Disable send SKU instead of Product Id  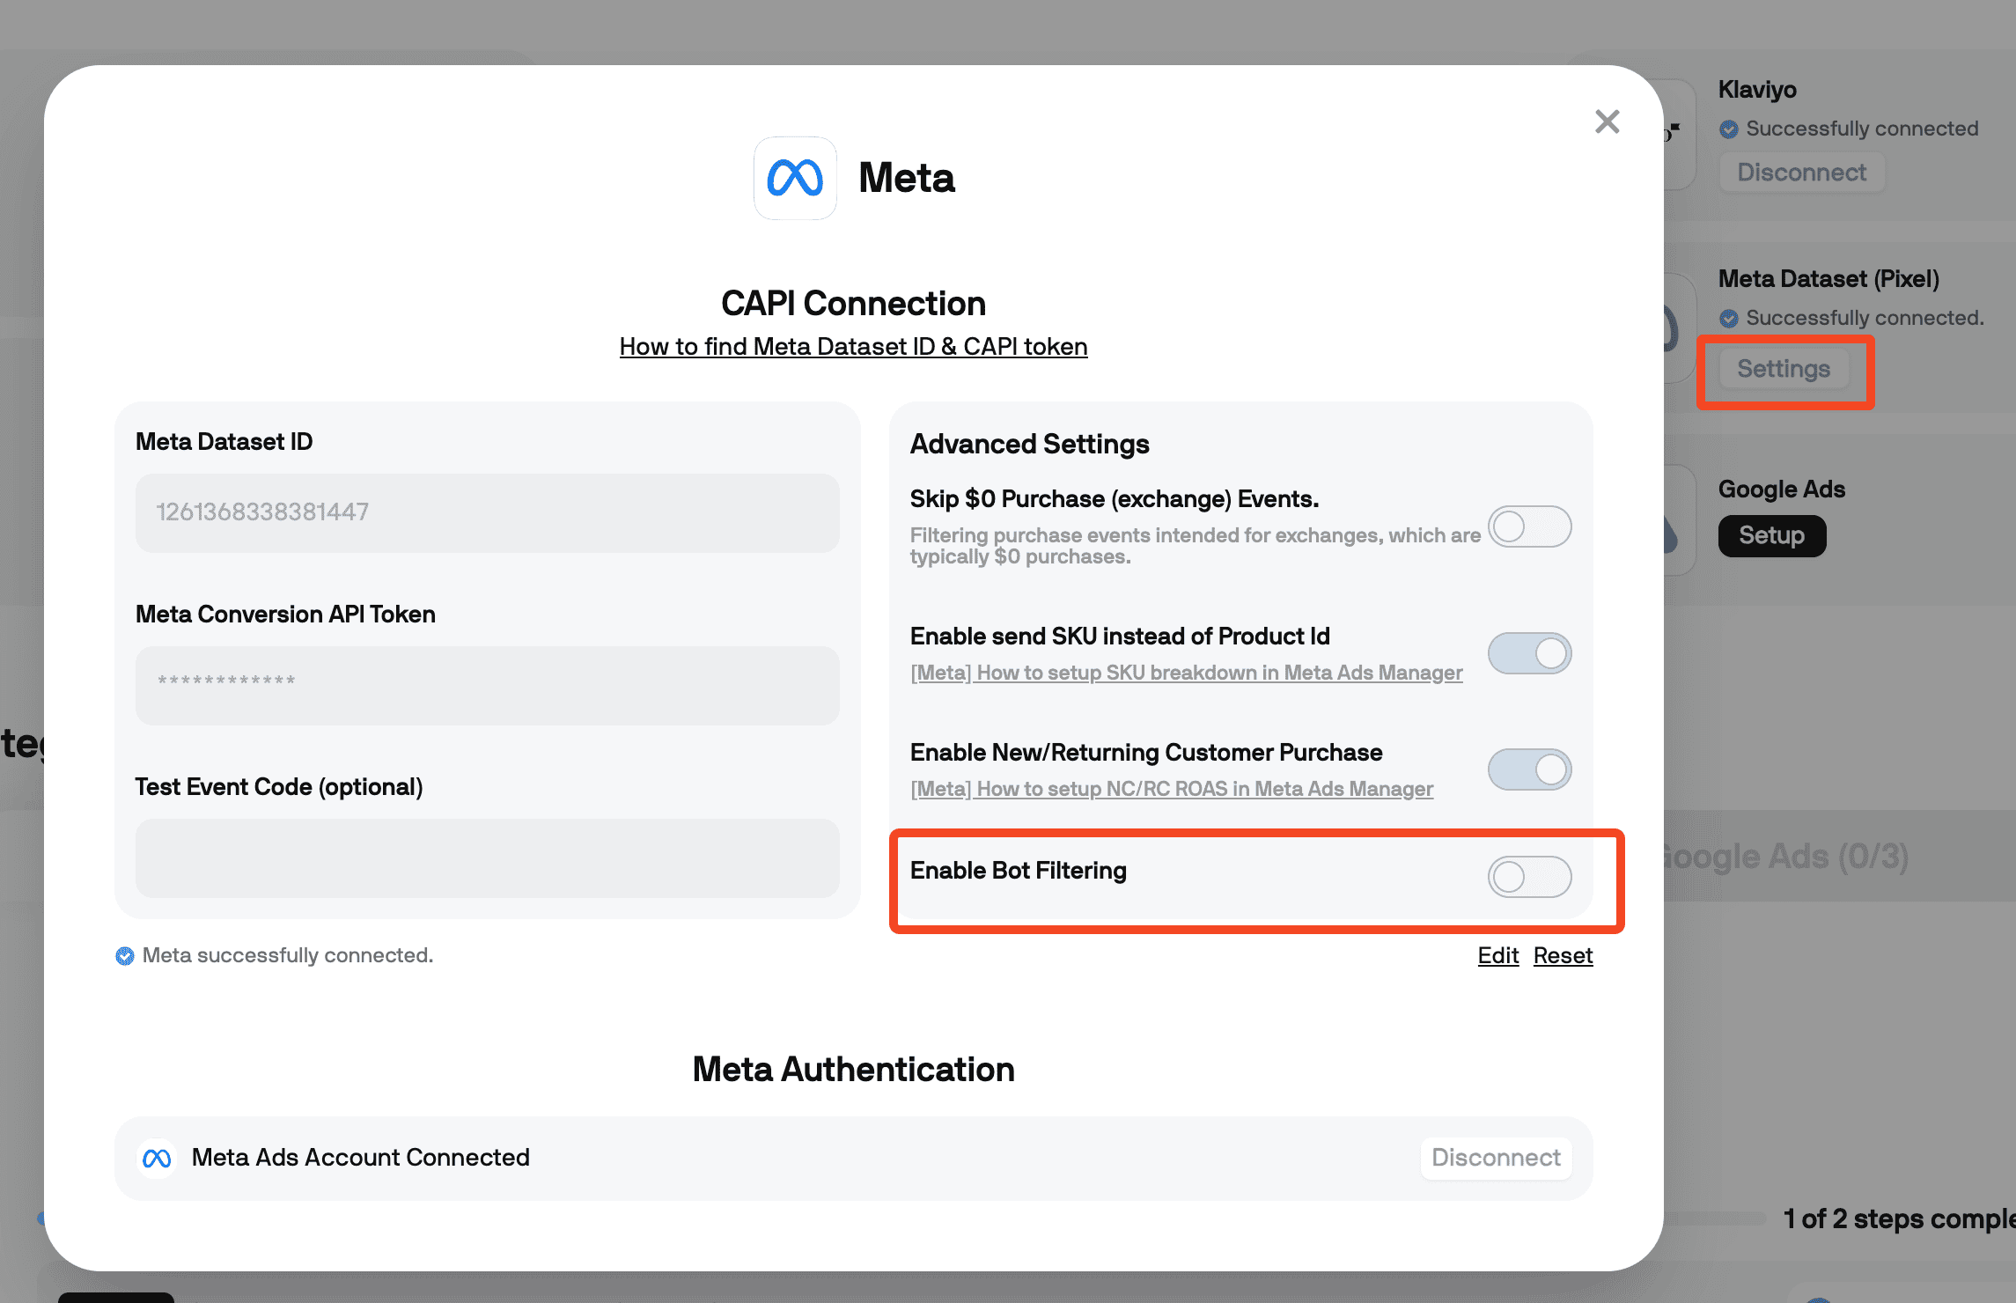(1529, 653)
